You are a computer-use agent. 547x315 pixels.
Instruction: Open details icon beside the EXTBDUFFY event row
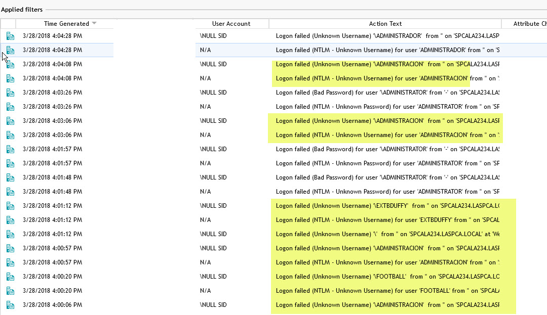pyautogui.click(x=10, y=205)
